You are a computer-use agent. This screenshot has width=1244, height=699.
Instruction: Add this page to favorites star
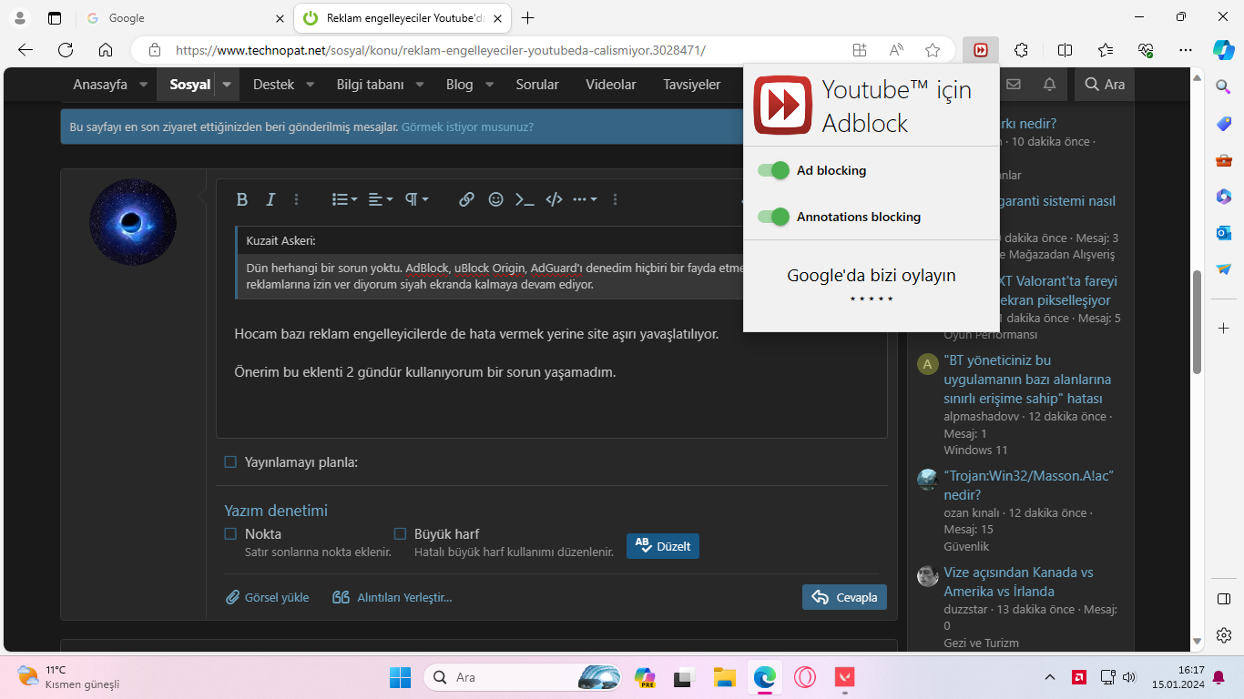[x=932, y=50]
